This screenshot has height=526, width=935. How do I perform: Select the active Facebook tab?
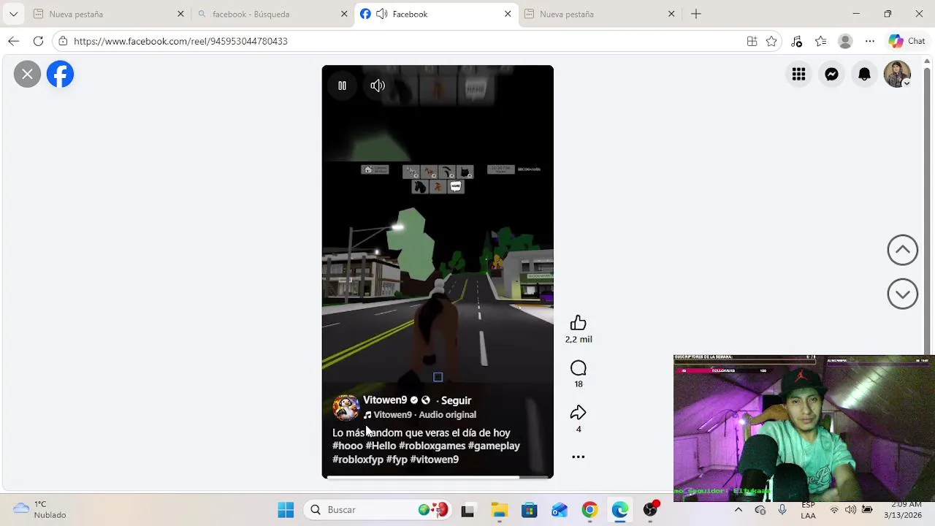(x=436, y=14)
